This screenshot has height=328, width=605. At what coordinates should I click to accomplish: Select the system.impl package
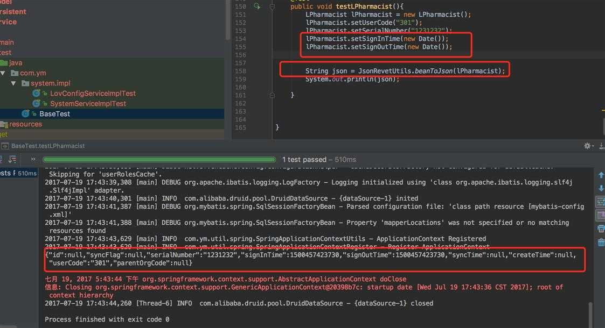pos(51,83)
